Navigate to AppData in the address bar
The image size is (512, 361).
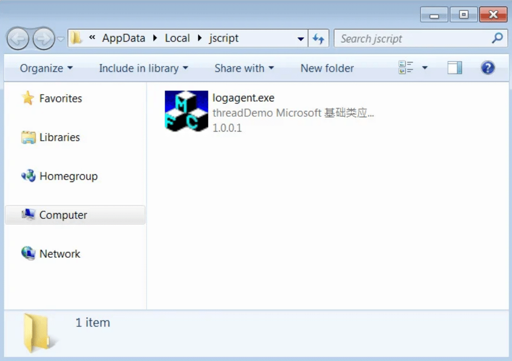click(124, 38)
